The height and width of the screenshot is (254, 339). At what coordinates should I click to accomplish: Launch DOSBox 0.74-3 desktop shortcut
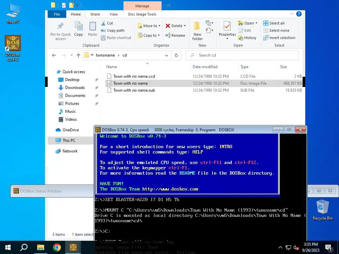pos(13,48)
